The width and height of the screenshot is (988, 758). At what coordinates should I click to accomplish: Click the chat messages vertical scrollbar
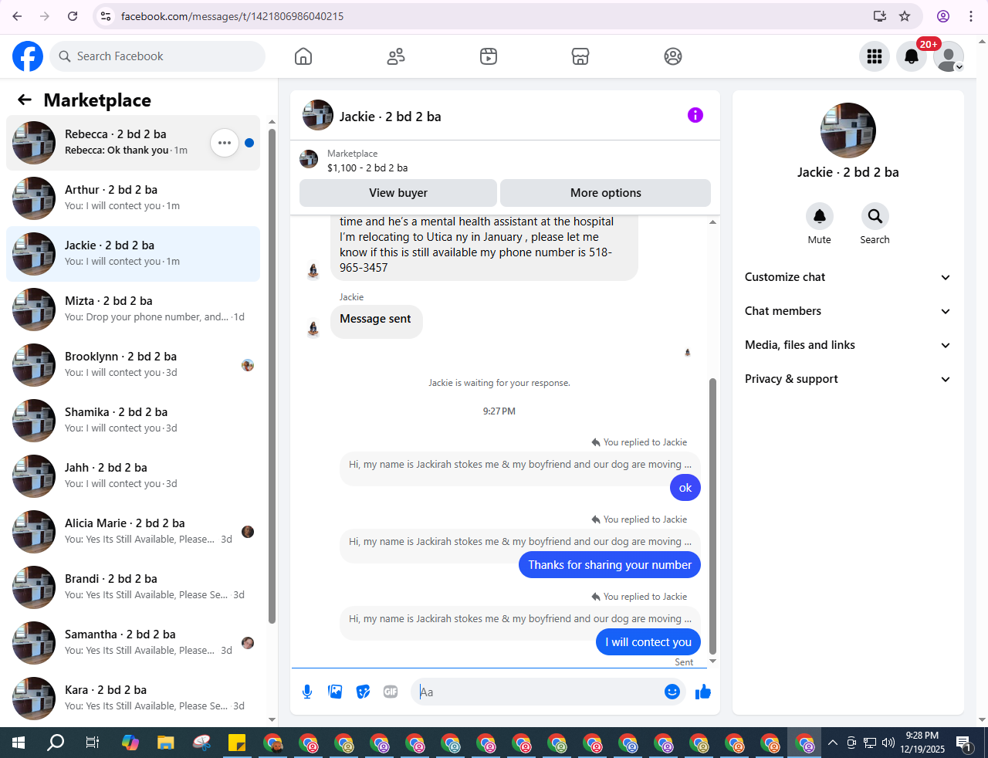(x=713, y=516)
